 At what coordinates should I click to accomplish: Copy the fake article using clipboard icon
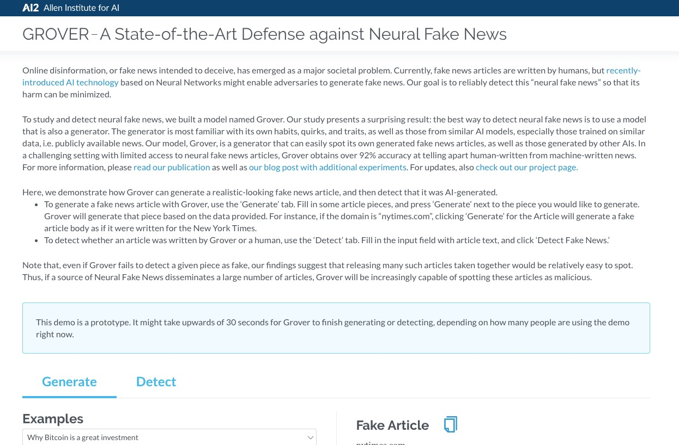pyautogui.click(x=451, y=424)
